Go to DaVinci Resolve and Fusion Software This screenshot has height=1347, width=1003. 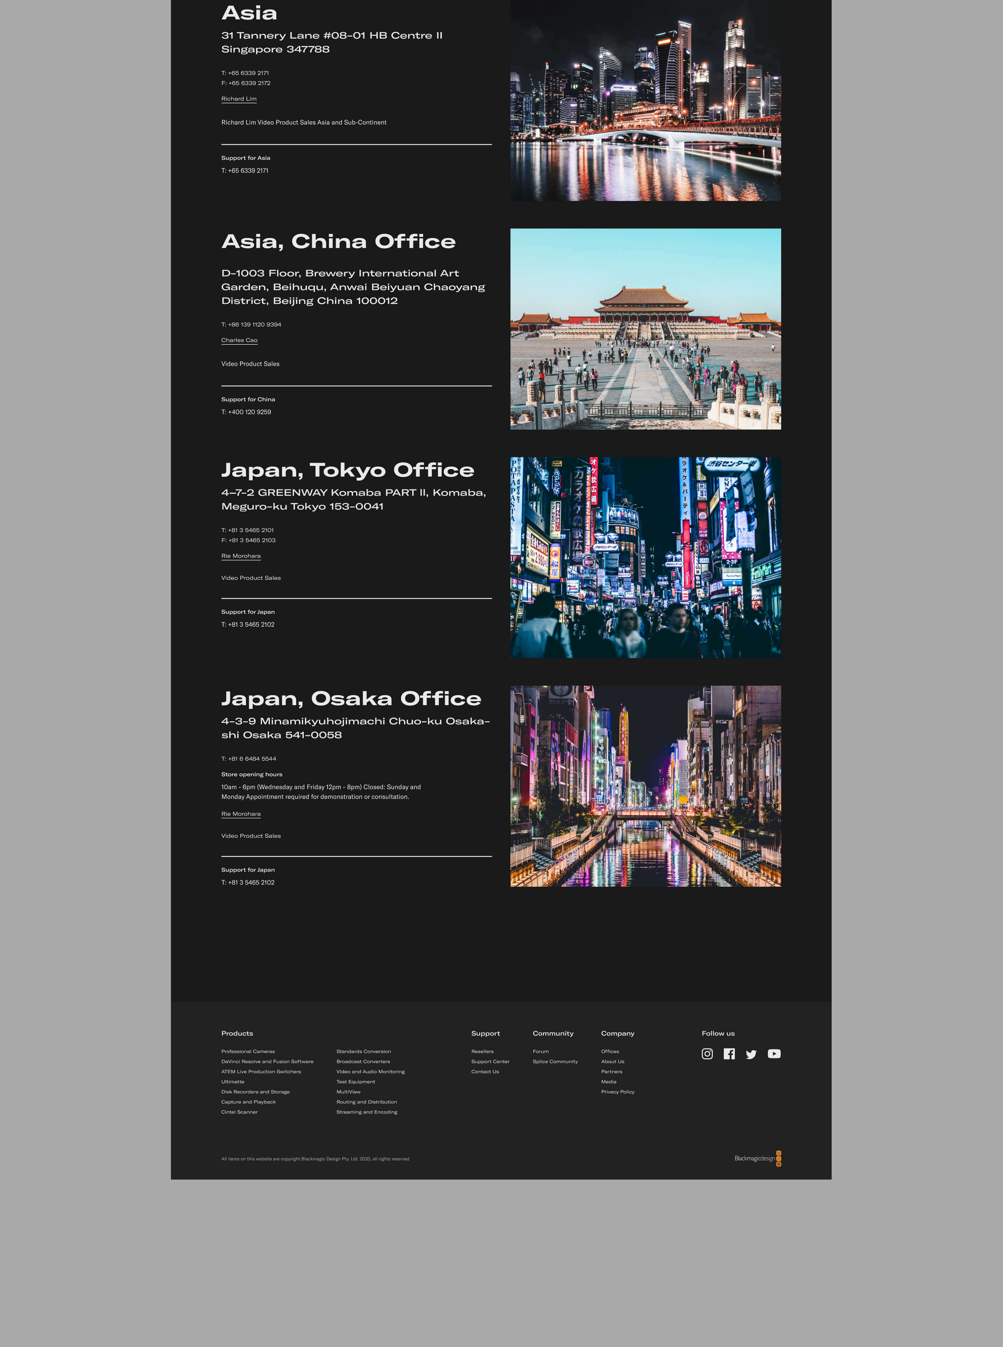coord(267,1062)
